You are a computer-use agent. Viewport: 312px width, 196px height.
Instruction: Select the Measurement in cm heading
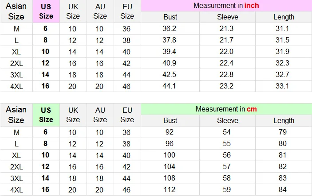[226, 109]
